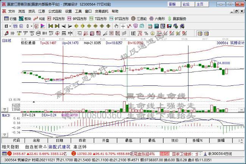Image resolution: width=246 pixels, height=164 pixels.
Task: Expand the volume panel triangle button
Action: pos(5,109)
